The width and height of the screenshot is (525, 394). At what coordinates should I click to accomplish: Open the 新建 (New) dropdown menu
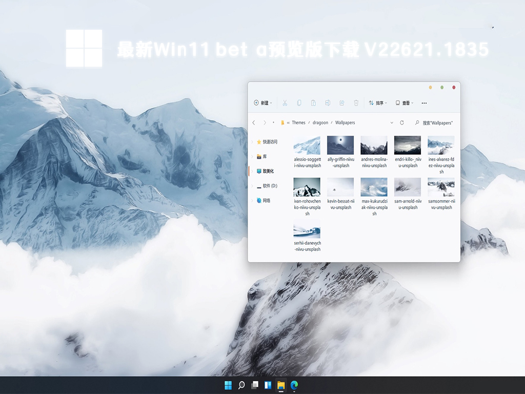[263, 103]
